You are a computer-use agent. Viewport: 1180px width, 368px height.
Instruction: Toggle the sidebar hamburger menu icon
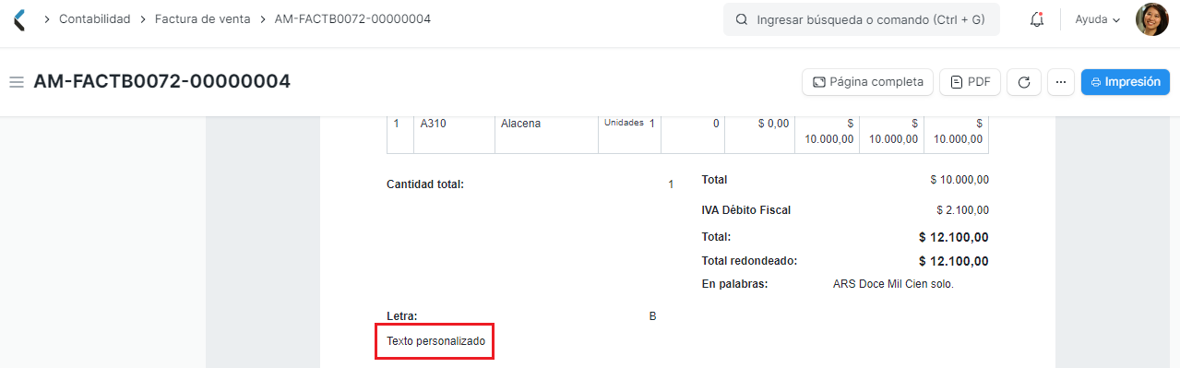[x=16, y=82]
